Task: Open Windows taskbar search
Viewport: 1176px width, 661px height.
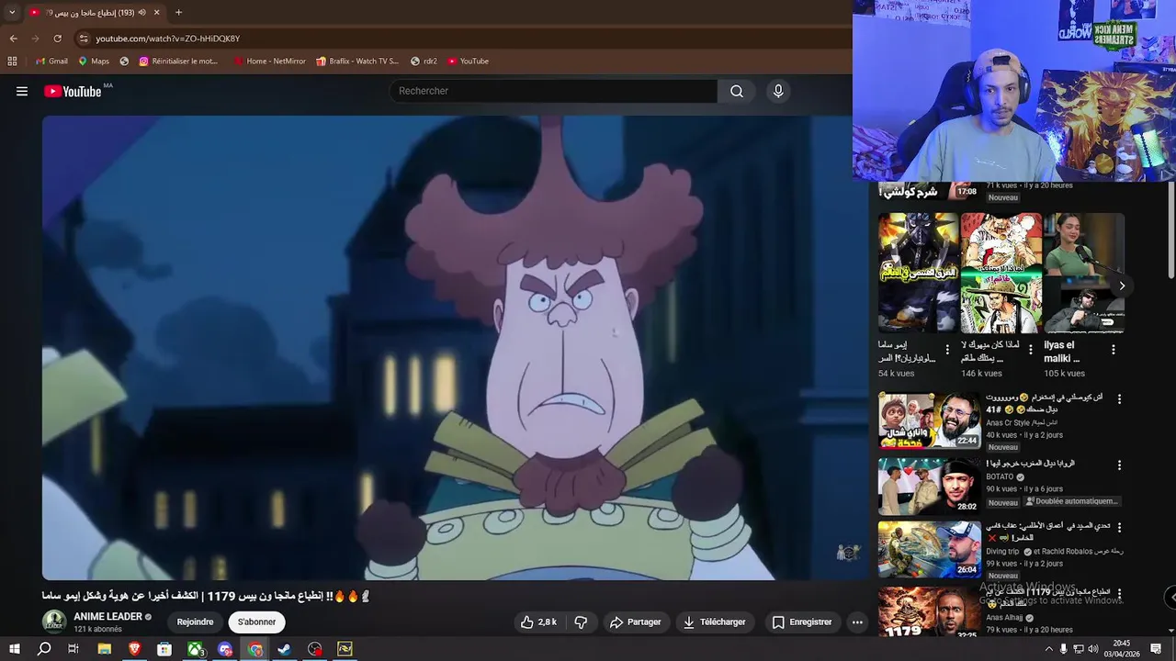Action: (x=44, y=649)
